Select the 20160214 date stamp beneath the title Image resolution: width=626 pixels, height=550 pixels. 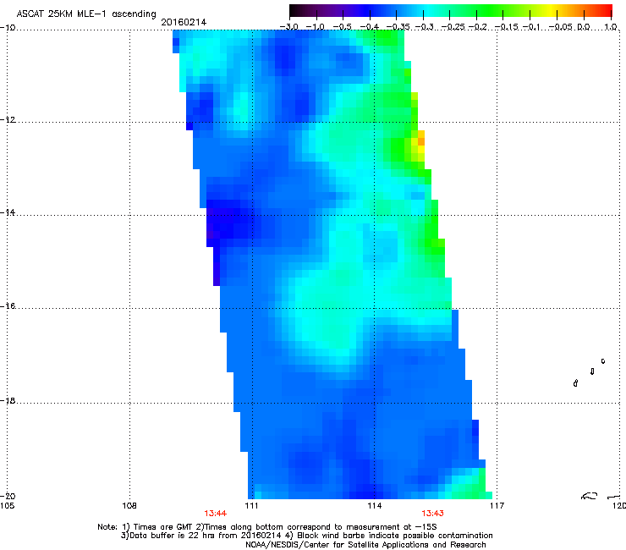point(184,22)
